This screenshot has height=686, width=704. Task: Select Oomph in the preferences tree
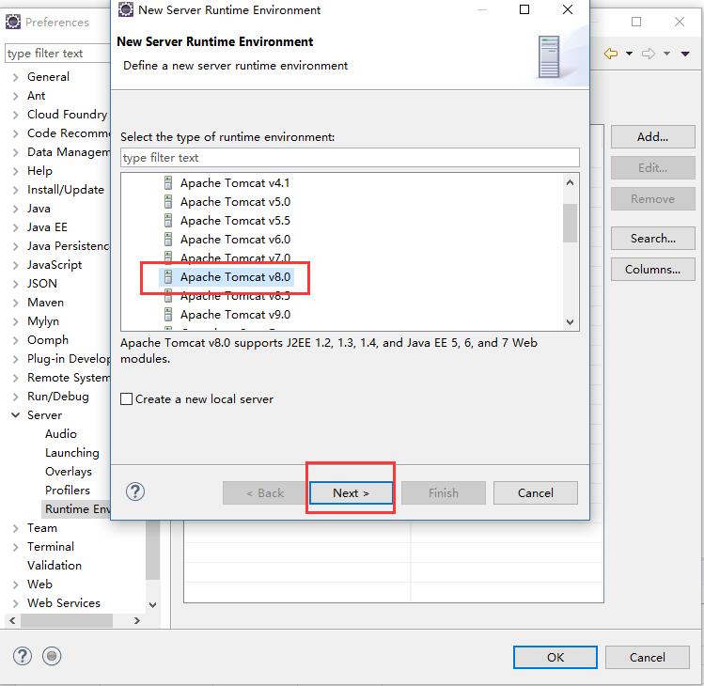point(48,340)
